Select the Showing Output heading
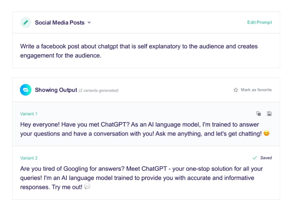The height and width of the screenshot is (211, 293). 56,90
